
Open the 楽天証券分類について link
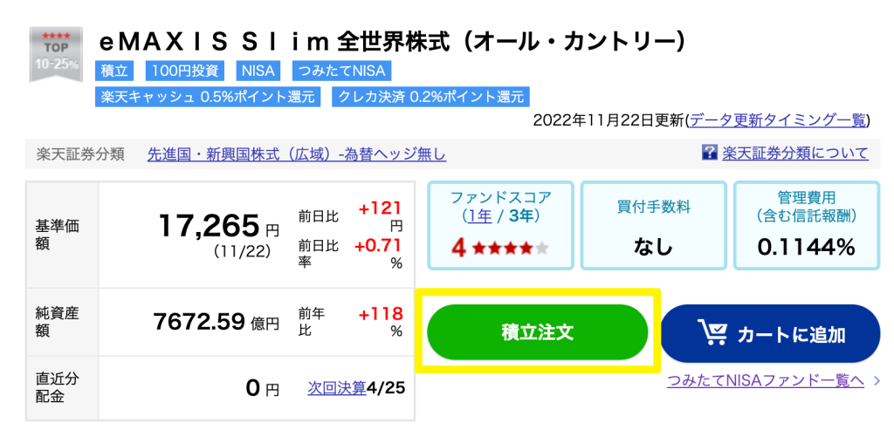click(794, 154)
